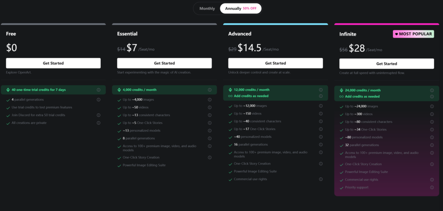The image size is (443, 211).
Task: Open info icon for All creations are private
Action: tap(99, 123)
